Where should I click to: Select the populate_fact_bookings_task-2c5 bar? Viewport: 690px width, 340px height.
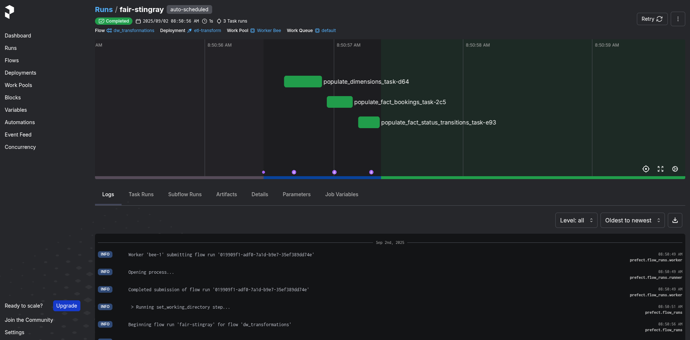click(x=340, y=102)
